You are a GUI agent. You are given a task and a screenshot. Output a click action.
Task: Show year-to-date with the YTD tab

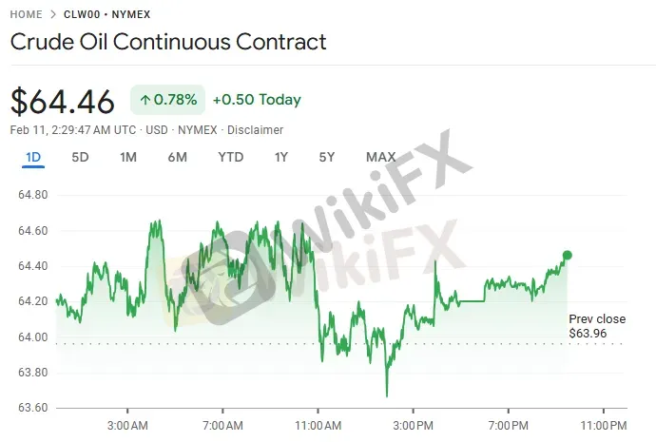pos(230,157)
